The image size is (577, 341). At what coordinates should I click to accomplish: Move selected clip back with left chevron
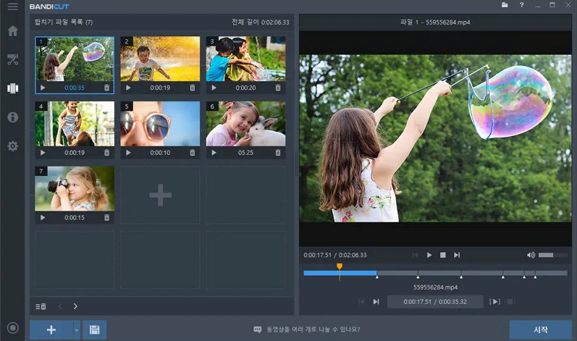point(60,306)
